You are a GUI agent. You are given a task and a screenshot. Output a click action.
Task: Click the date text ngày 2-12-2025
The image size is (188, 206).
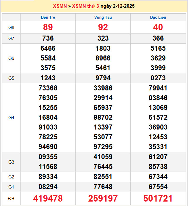117,6
